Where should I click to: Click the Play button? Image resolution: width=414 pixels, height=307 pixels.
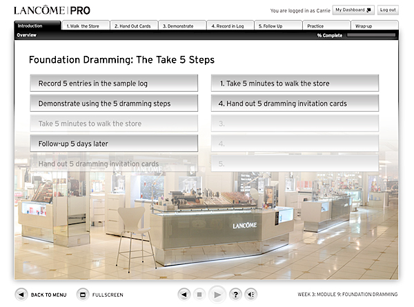click(217, 295)
